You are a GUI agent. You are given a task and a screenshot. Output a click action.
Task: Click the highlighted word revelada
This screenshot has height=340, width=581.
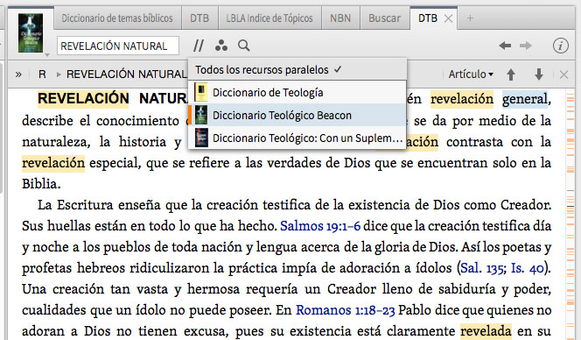click(486, 331)
